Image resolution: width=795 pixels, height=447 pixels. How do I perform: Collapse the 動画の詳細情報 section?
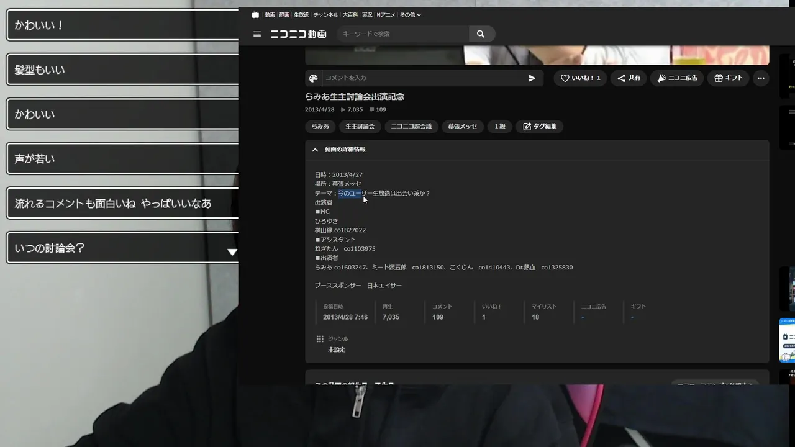pyautogui.click(x=315, y=150)
